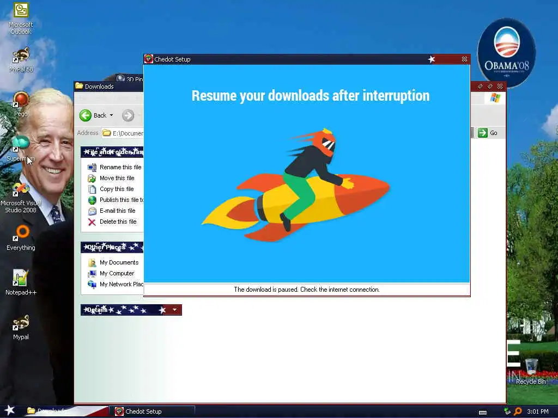Open the MyPal 68 desktop shortcut

click(21, 60)
